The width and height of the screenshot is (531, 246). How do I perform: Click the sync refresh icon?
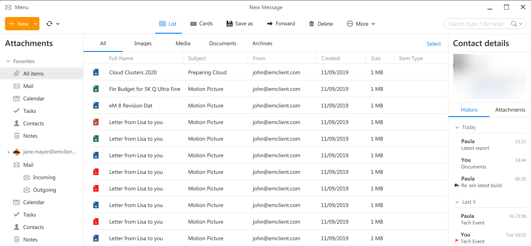pyautogui.click(x=49, y=24)
